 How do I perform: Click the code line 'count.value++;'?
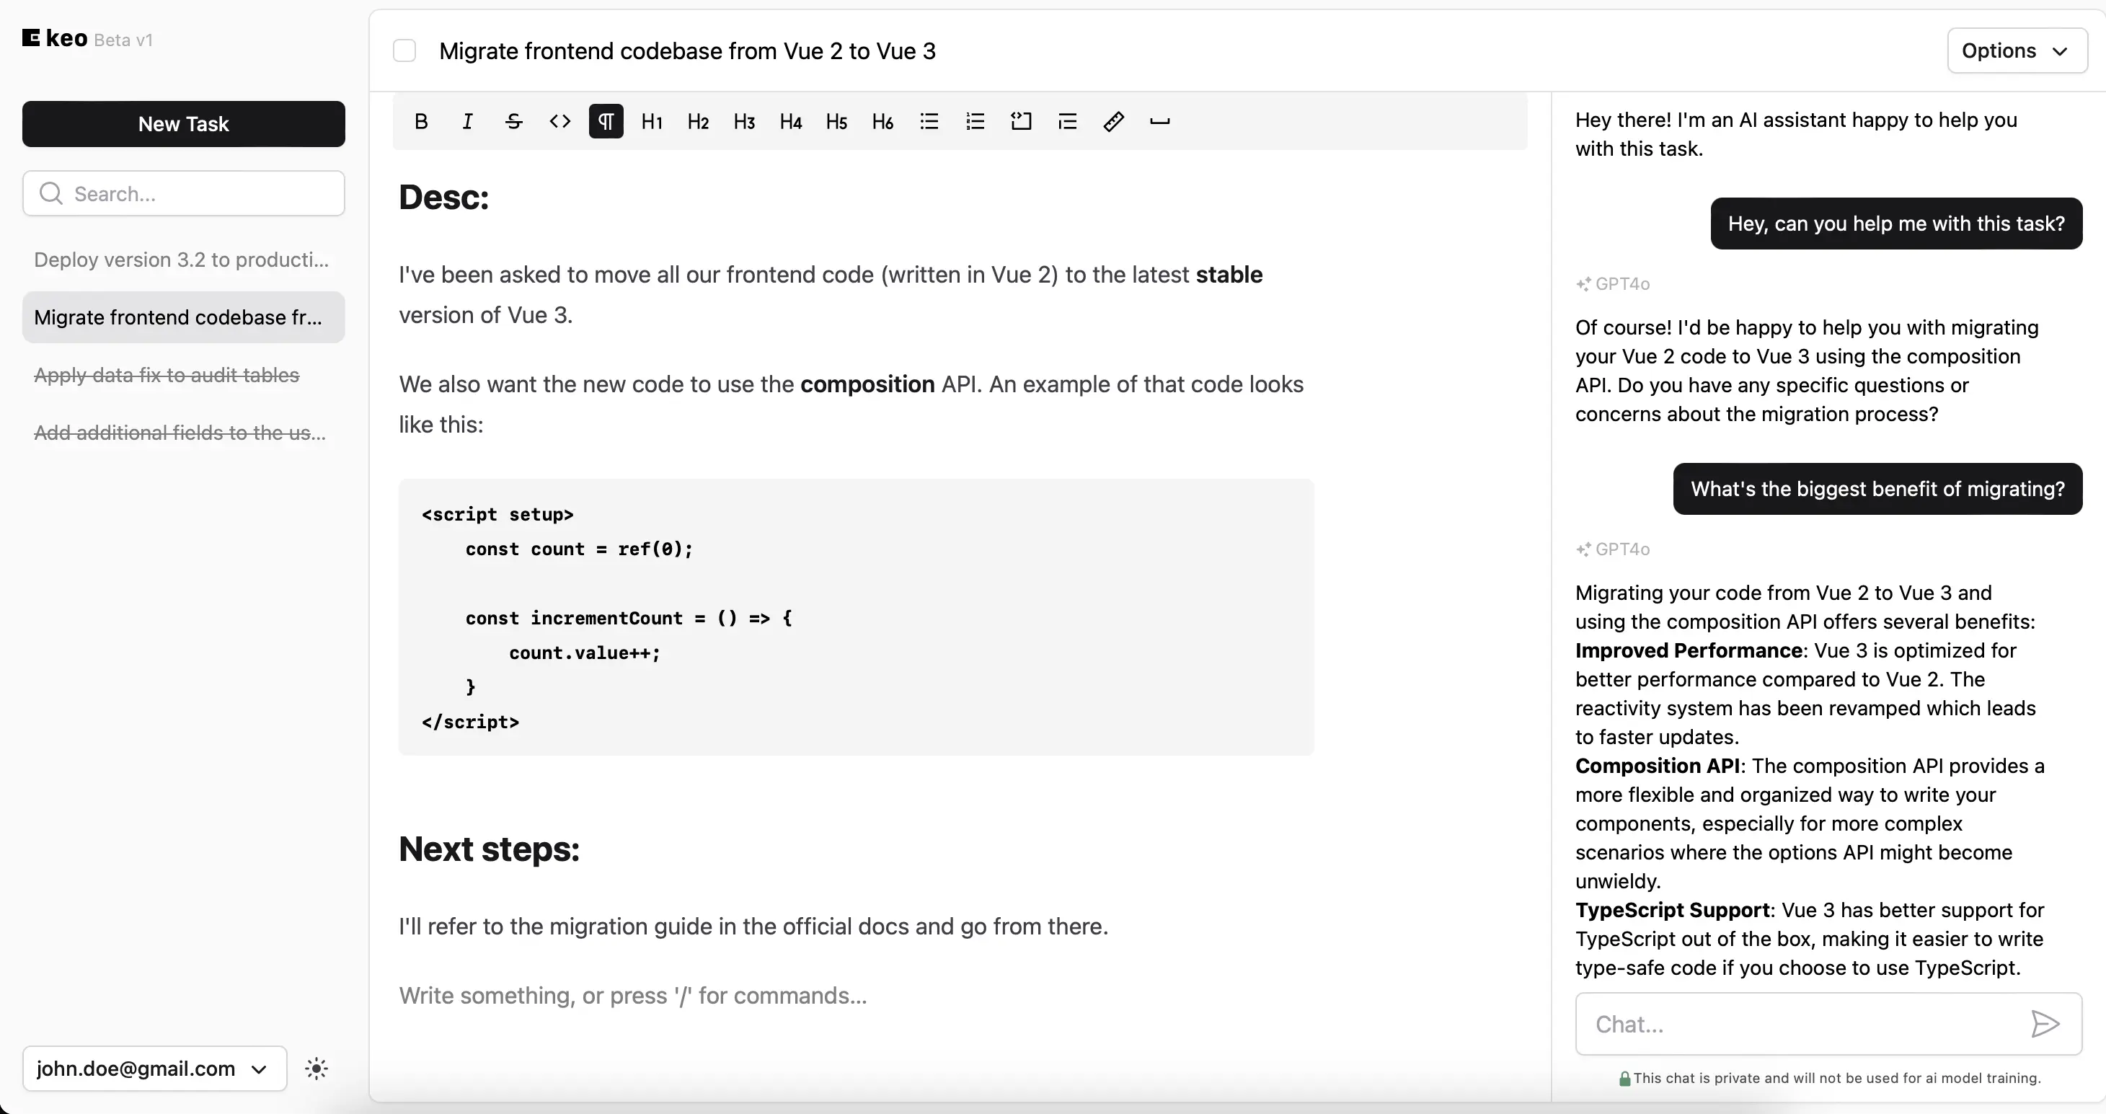tap(585, 653)
